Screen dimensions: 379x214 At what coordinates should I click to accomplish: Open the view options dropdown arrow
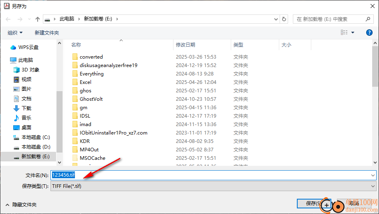(353, 33)
